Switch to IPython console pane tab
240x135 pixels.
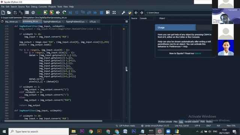coord(165,121)
